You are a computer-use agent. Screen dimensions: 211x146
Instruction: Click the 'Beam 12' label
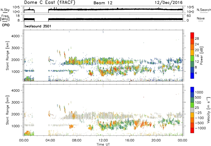(103, 3)
